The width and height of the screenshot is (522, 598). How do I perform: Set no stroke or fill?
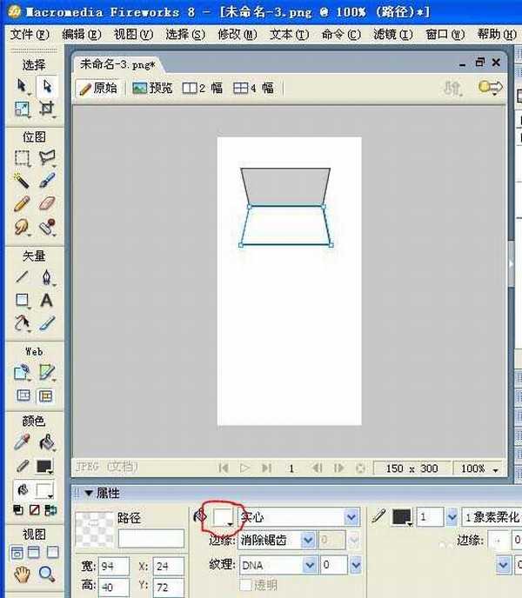coord(35,510)
